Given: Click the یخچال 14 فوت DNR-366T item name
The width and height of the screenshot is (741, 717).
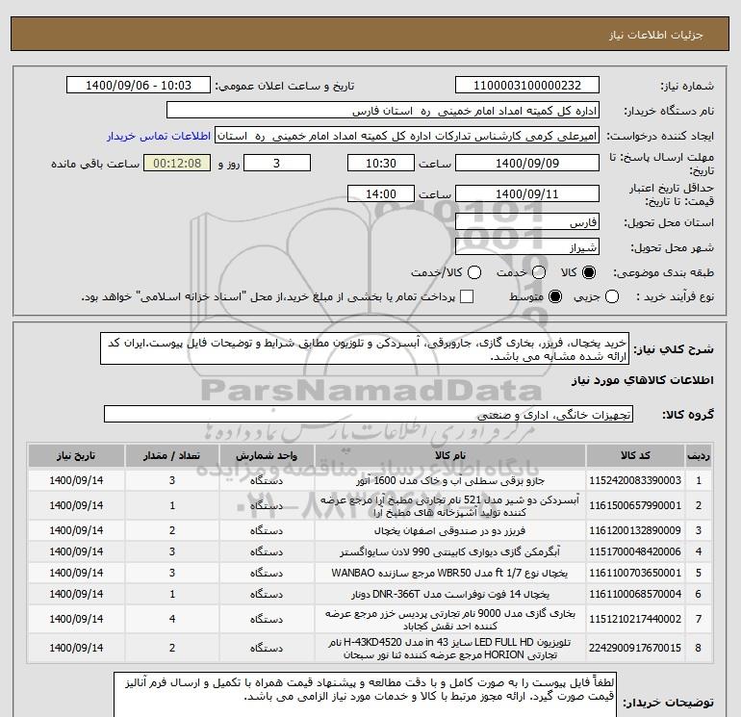Looking at the screenshot, I should (x=450, y=594).
